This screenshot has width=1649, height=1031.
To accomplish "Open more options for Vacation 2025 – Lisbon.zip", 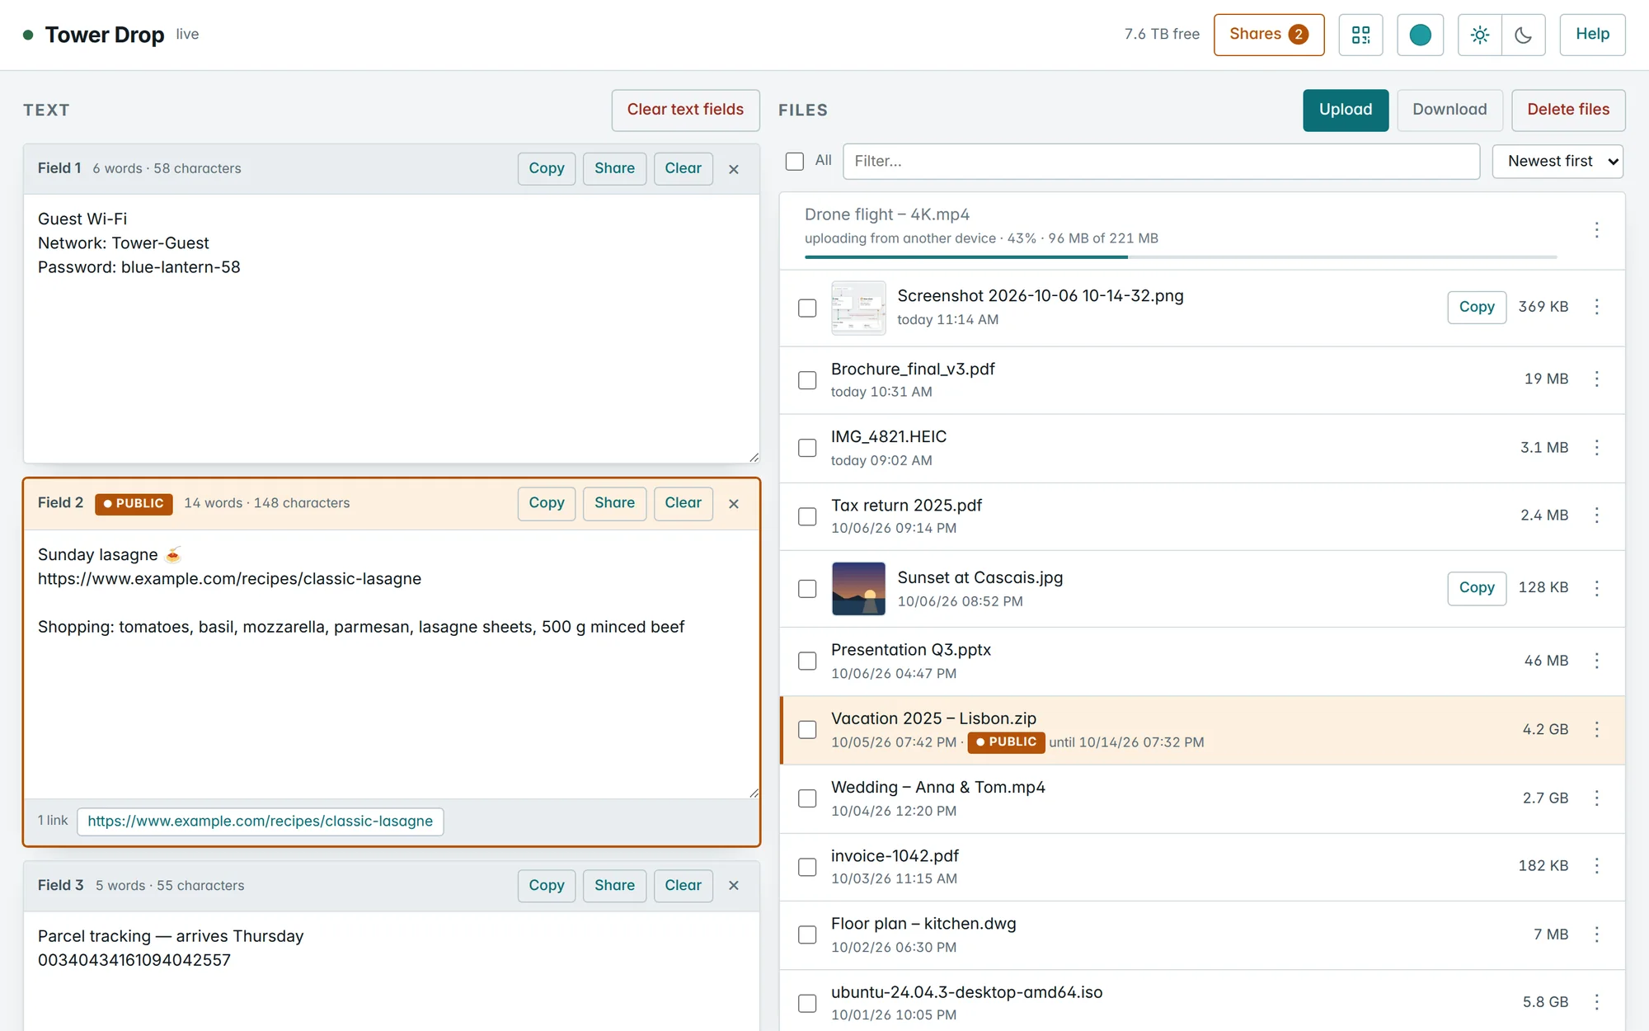I will click(1596, 729).
